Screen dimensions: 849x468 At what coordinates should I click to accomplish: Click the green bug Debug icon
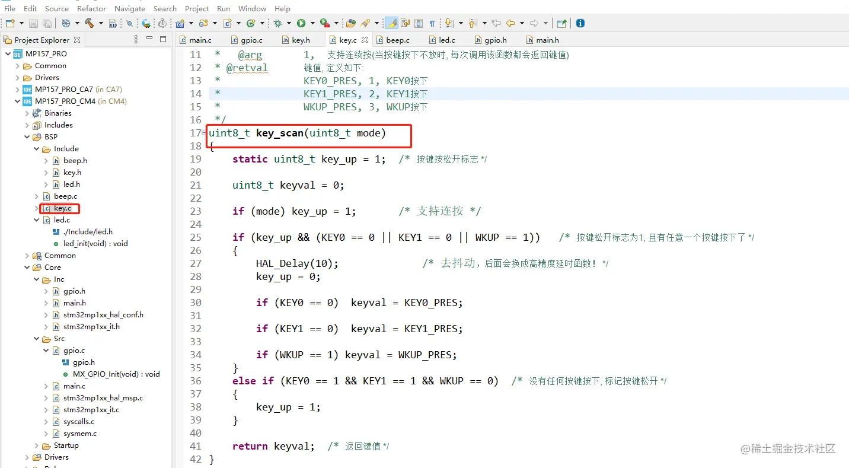278,23
